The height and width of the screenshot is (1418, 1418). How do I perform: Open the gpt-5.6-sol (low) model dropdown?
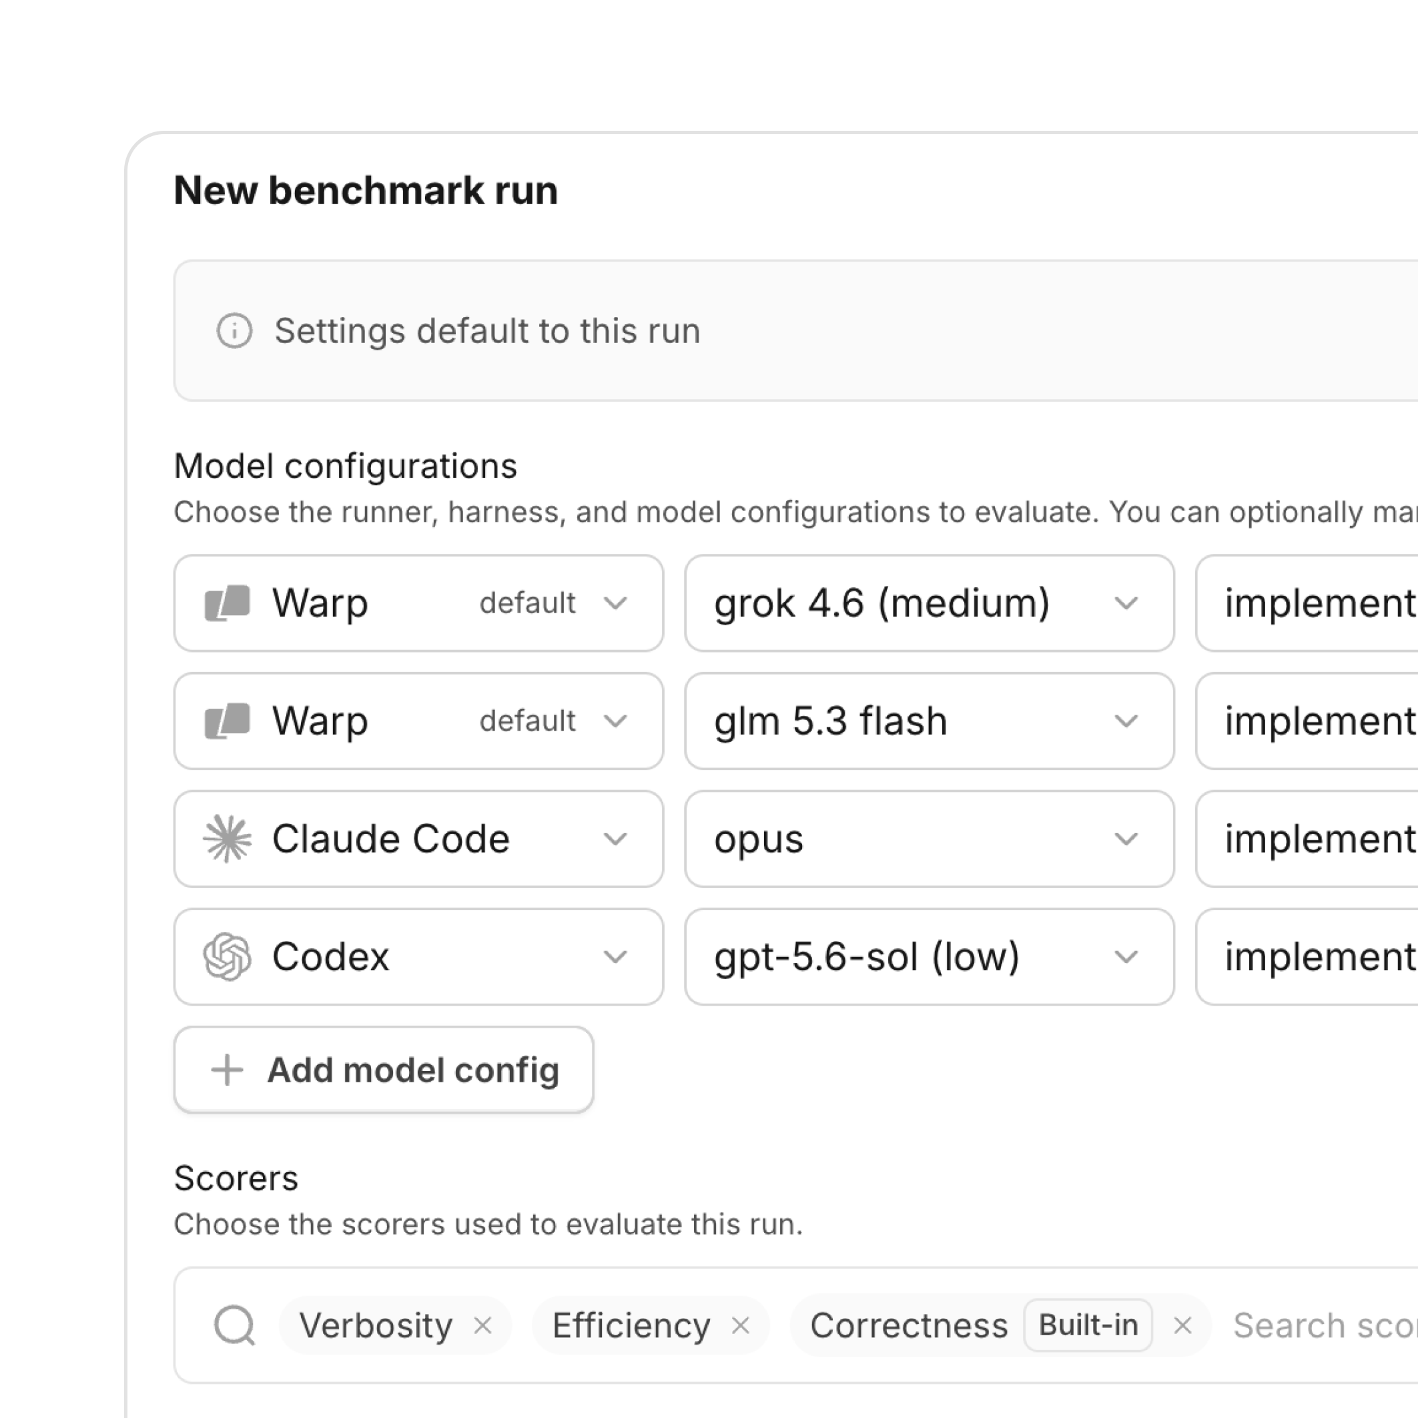929,956
